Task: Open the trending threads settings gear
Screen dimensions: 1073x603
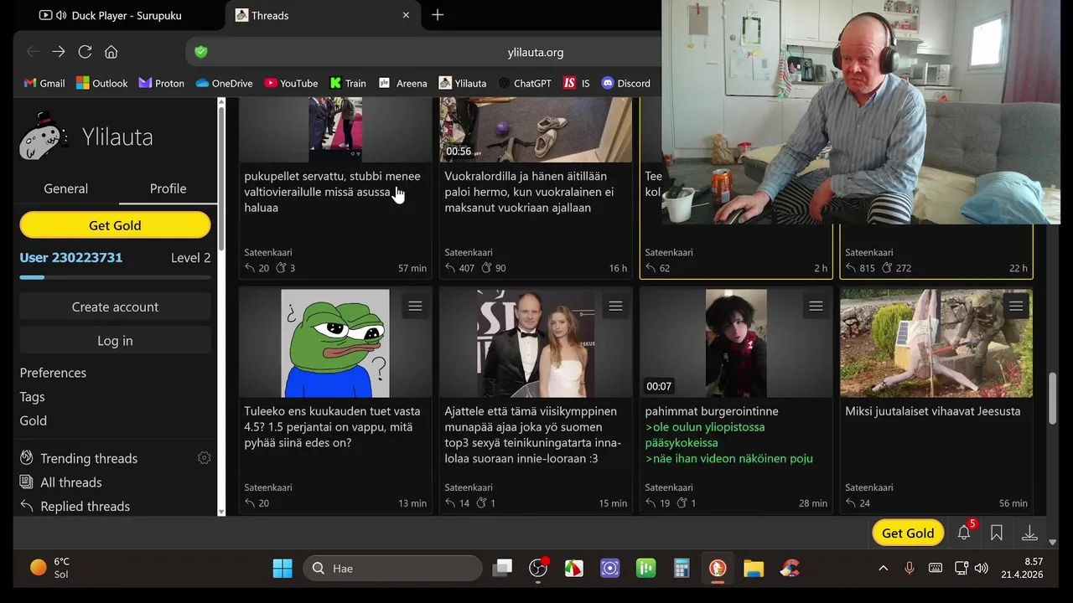Action: pyautogui.click(x=204, y=458)
